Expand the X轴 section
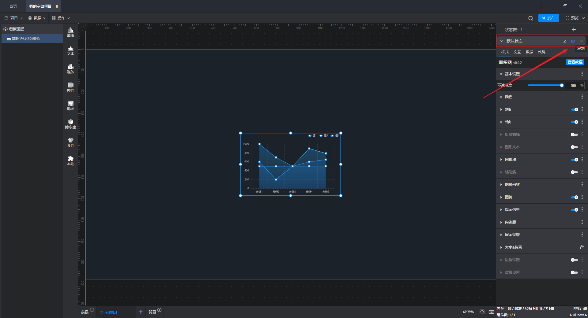This screenshot has width=588, height=318. coord(501,109)
